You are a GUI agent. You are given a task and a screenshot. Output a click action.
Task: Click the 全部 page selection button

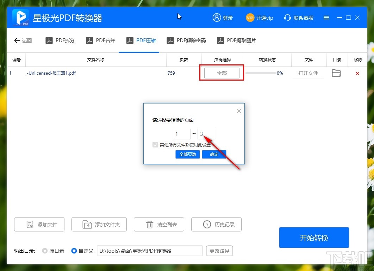point(222,73)
